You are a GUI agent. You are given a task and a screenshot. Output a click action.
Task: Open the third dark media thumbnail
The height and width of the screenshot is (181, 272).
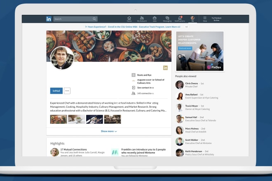click(94, 119)
